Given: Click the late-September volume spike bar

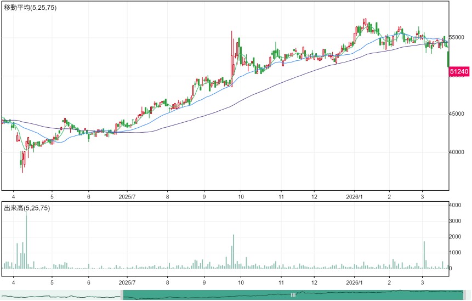Looking at the screenshot, I should click(234, 252).
